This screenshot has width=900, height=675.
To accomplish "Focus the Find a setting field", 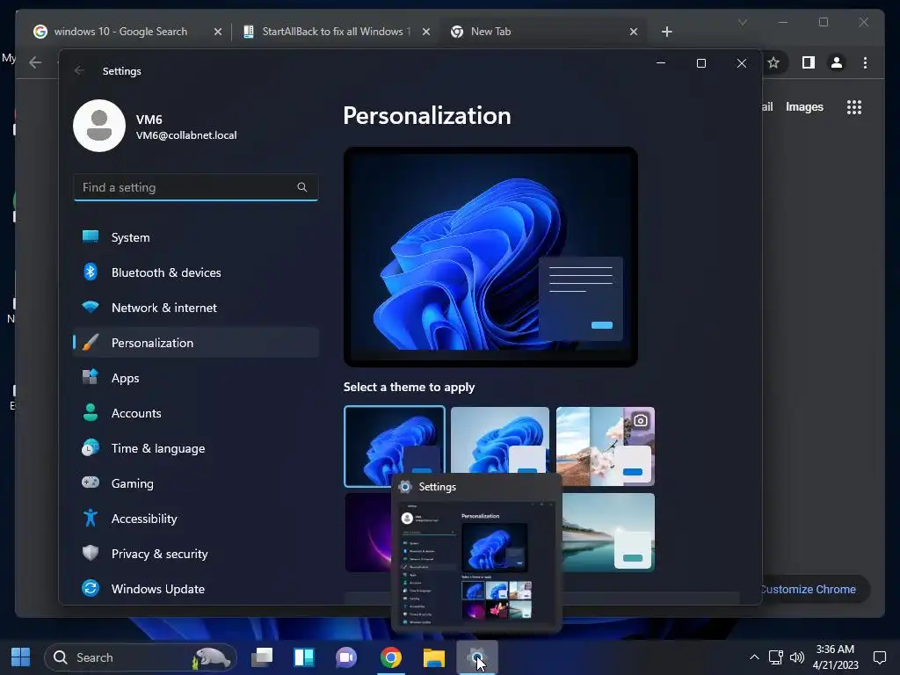I will click(x=196, y=187).
